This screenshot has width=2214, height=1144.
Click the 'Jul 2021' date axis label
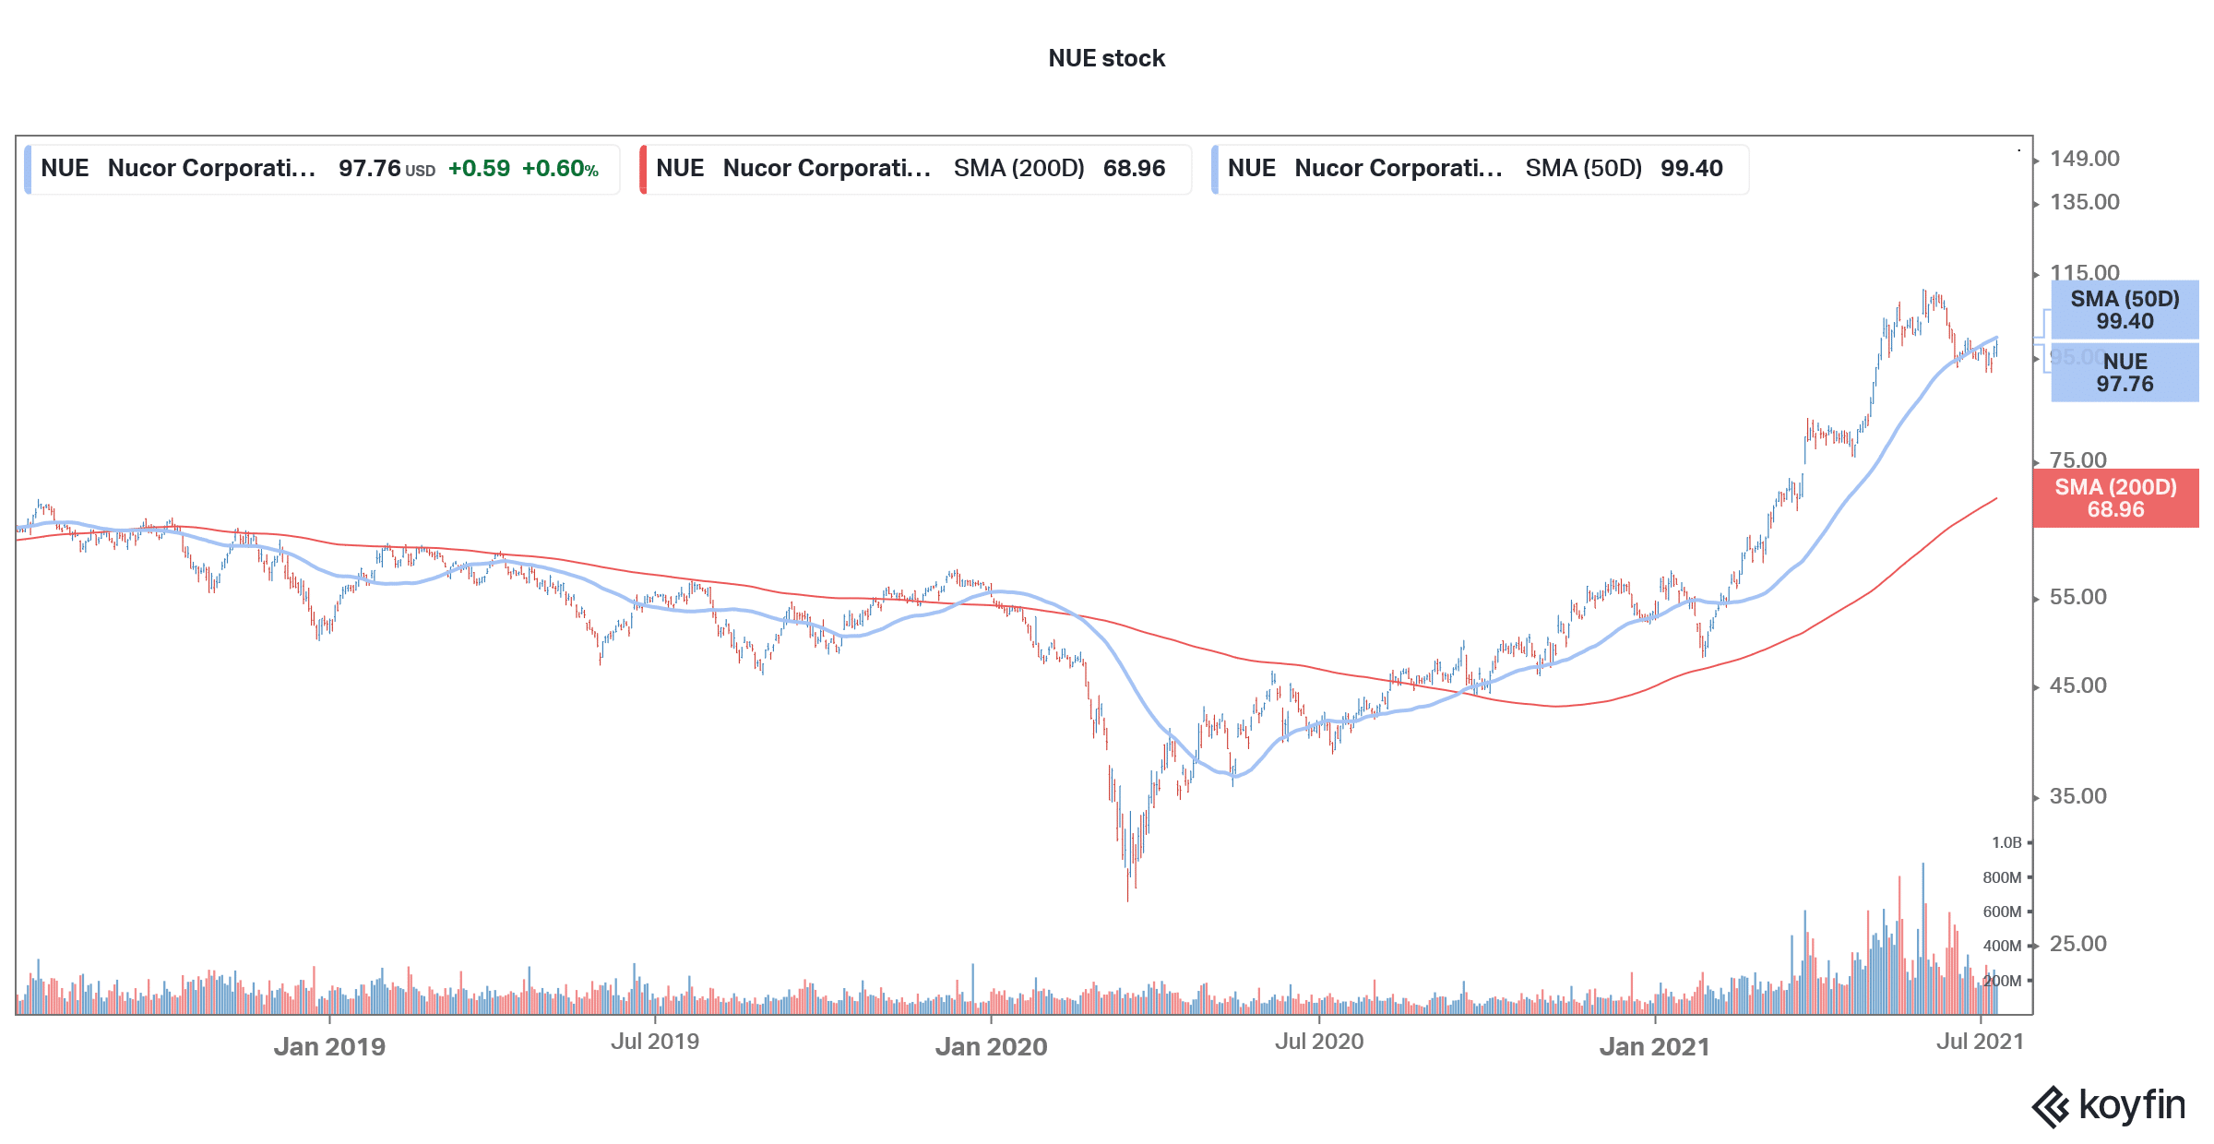1980,1042
